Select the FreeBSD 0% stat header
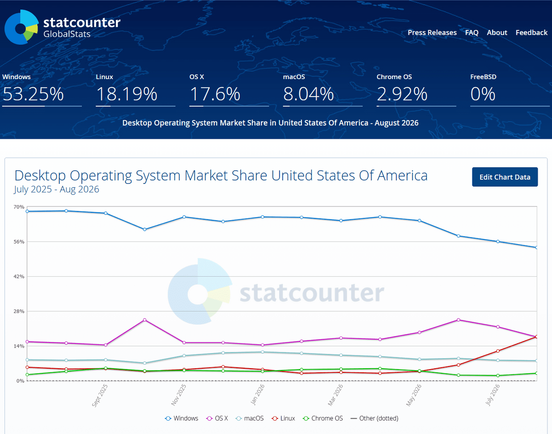 pos(510,90)
